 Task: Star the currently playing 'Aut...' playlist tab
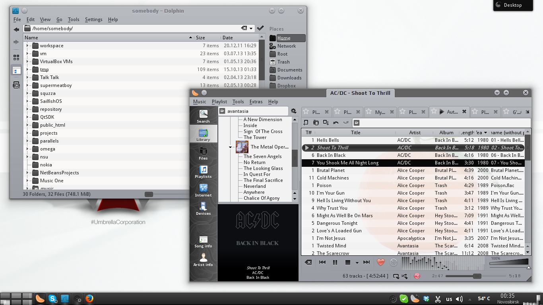click(434, 112)
